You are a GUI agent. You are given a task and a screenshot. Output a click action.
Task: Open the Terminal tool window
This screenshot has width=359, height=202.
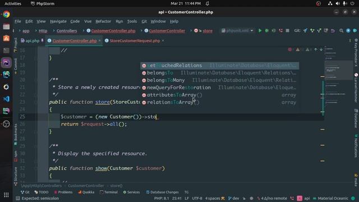point(108,192)
